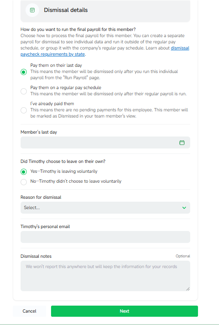Cancel the dismissal form

click(29, 311)
